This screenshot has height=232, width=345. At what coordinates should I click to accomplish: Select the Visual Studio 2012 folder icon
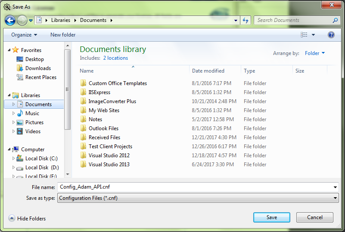(x=83, y=155)
